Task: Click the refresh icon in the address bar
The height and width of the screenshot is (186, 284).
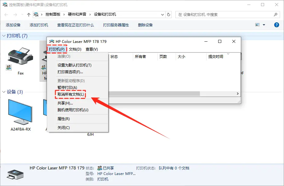Action: point(169,14)
